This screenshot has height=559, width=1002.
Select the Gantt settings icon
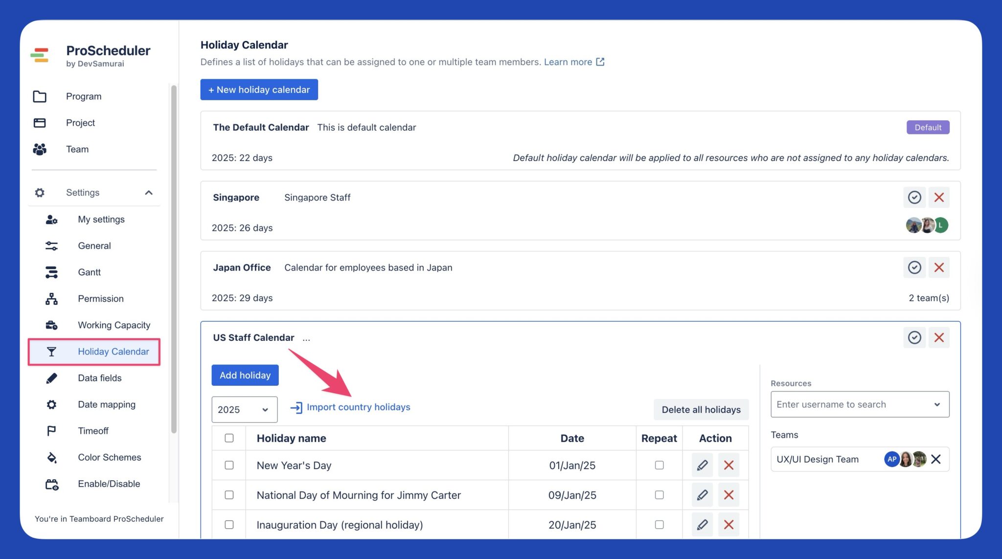click(x=51, y=272)
